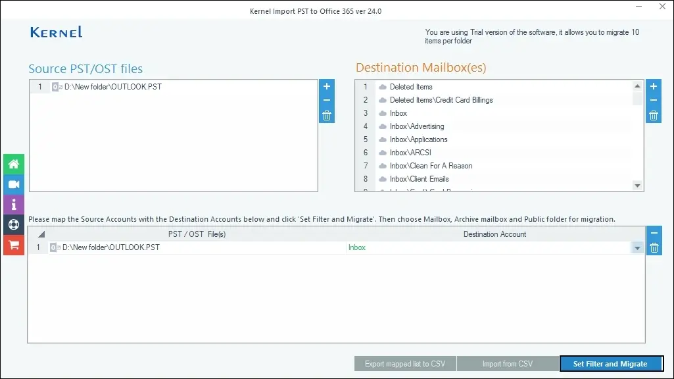
Task: Click Export mapped list to CSV button
Action: coord(405,364)
